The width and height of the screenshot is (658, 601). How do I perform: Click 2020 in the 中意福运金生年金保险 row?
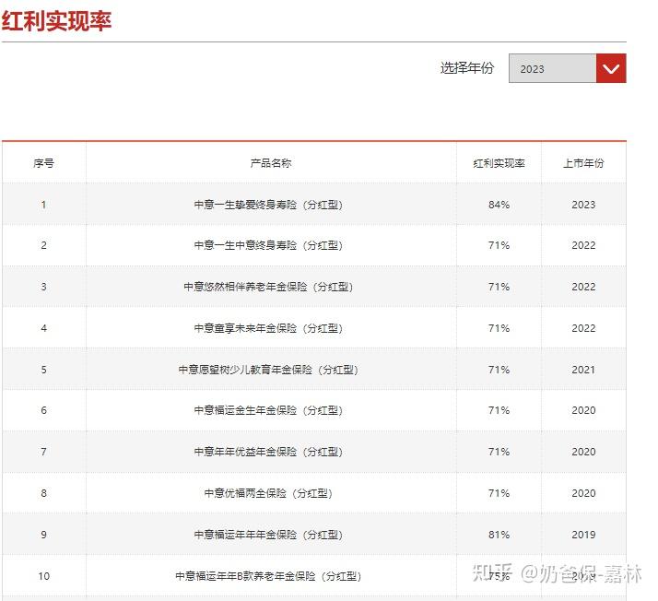(x=583, y=410)
